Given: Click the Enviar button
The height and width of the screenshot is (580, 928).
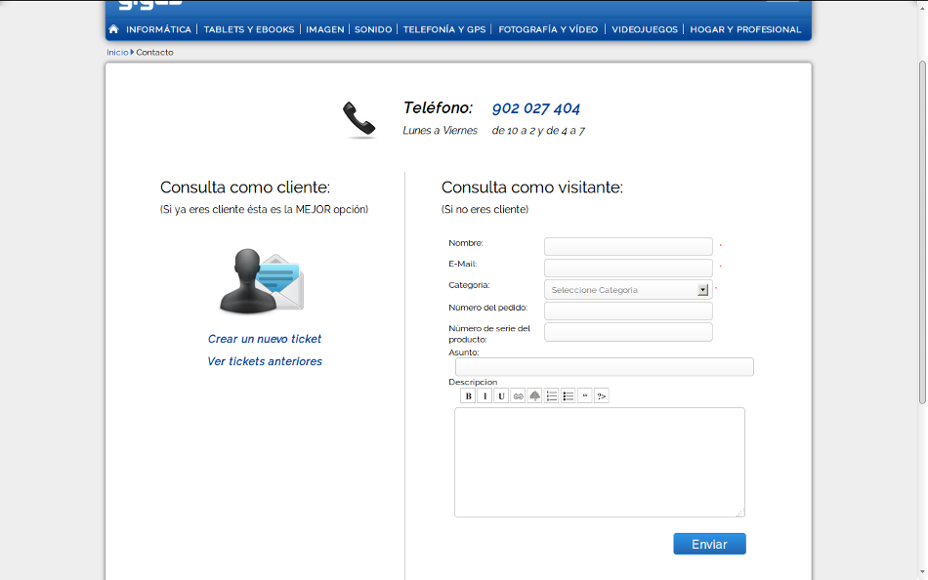Looking at the screenshot, I should coord(709,544).
